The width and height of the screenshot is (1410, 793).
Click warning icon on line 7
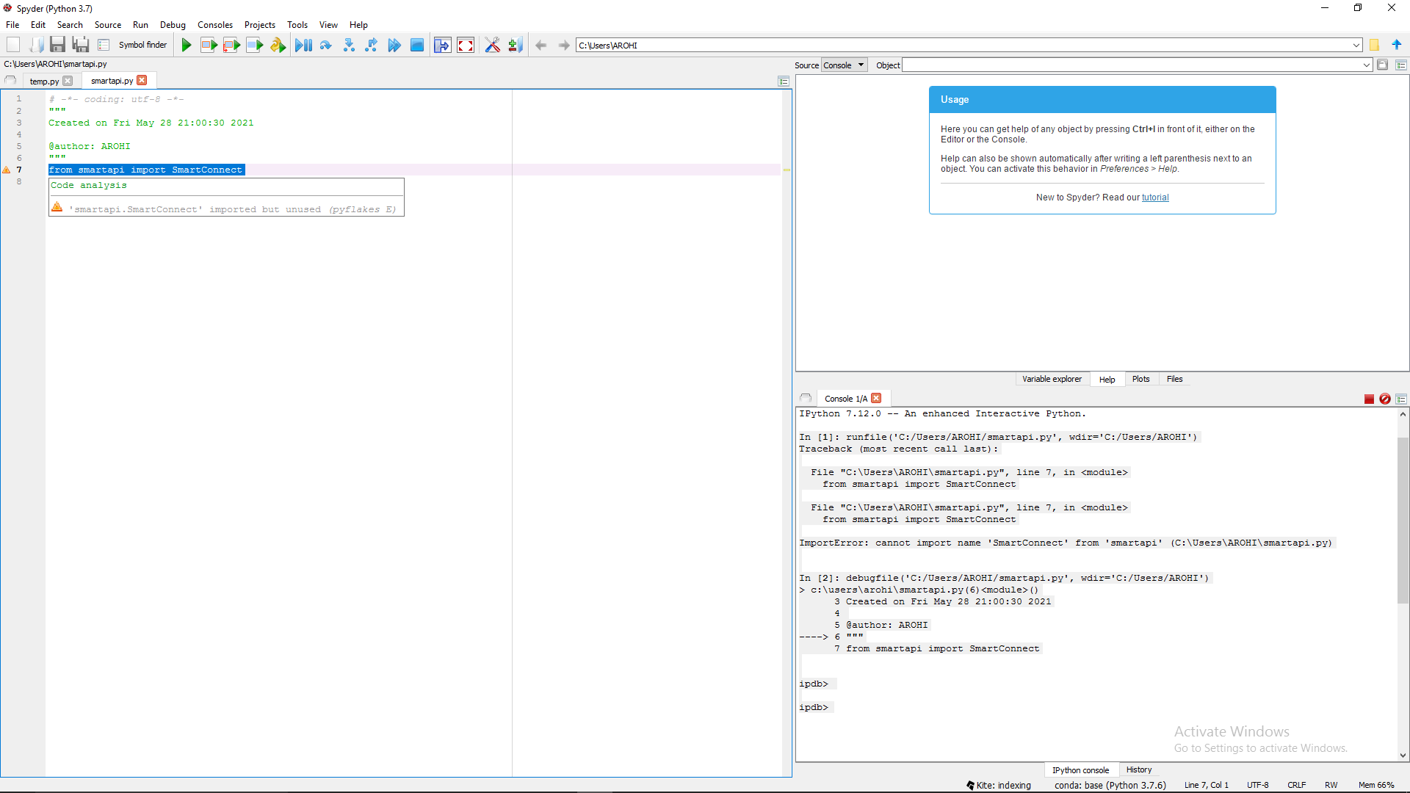7,170
